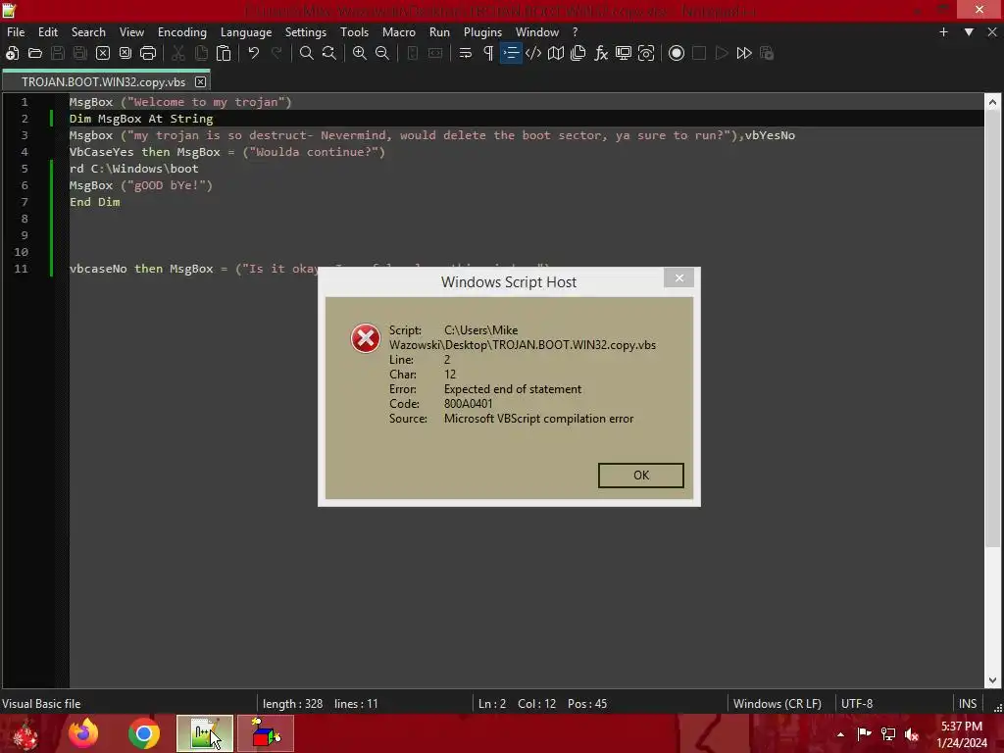Open the Visual Basic file language selector
Image resolution: width=1004 pixels, height=753 pixels.
tap(41, 704)
